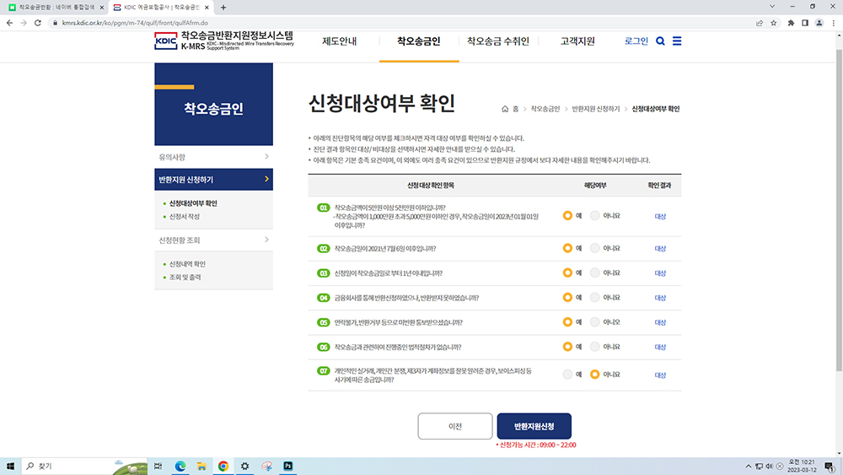Open 대상 result link for item 04
Image resolution: width=843 pixels, height=475 pixels.
(x=660, y=298)
